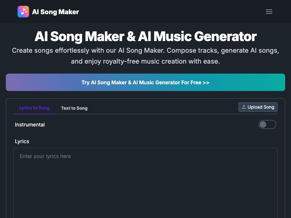Click the ">>" arrows on the gradient banner
This screenshot has width=291, height=218.
pyautogui.click(x=206, y=82)
